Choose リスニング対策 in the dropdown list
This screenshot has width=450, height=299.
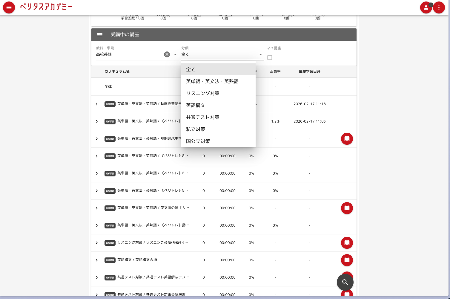203,93
